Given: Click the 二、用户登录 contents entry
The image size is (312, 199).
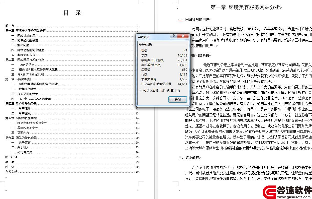Looking at the screenshot, I should pyautogui.click(x=75, y=113).
